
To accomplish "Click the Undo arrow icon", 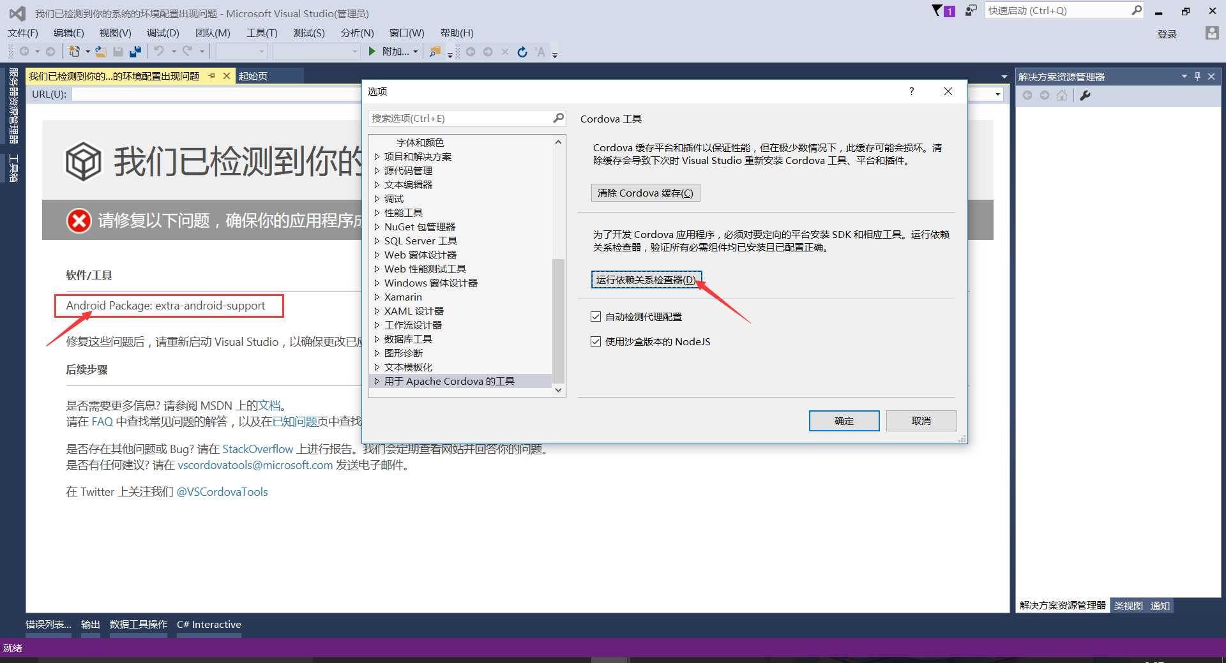I will coord(159,52).
